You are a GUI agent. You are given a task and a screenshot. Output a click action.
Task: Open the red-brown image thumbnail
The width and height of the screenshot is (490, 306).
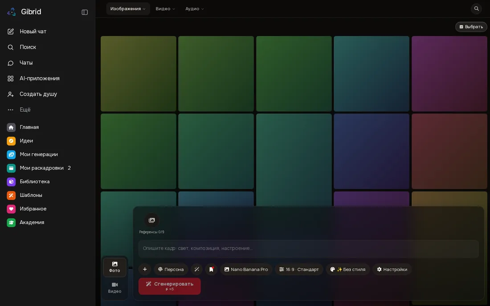click(449, 151)
